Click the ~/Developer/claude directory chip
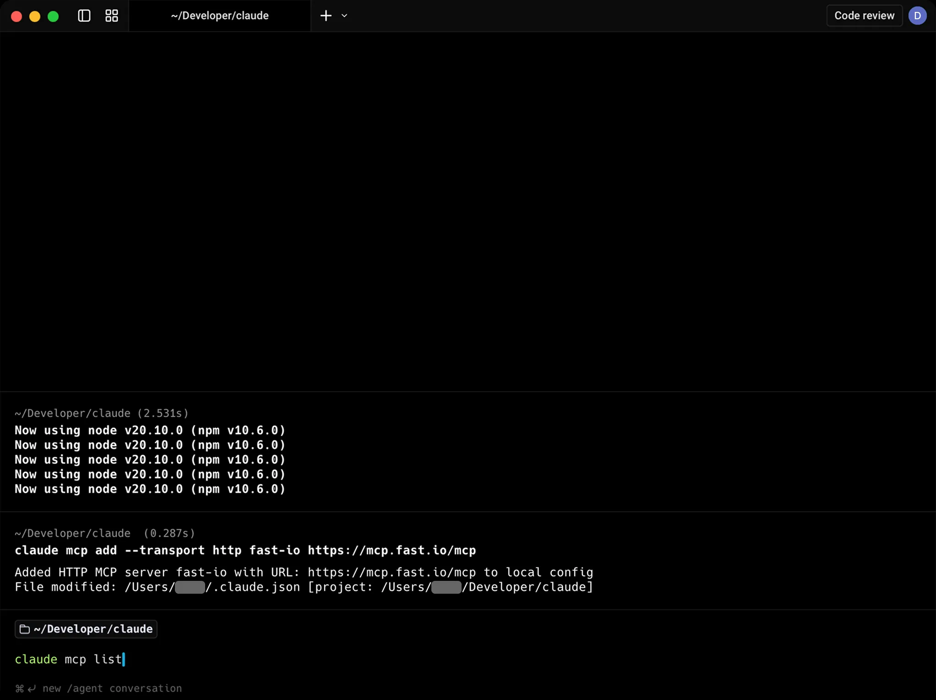The width and height of the screenshot is (936, 700). 86,629
